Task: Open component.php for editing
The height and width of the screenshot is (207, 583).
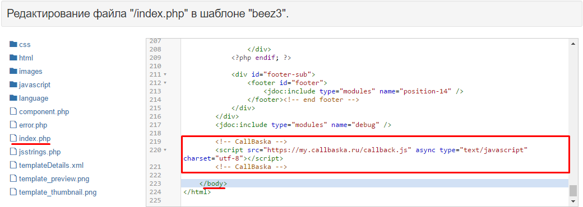Action: (44, 111)
